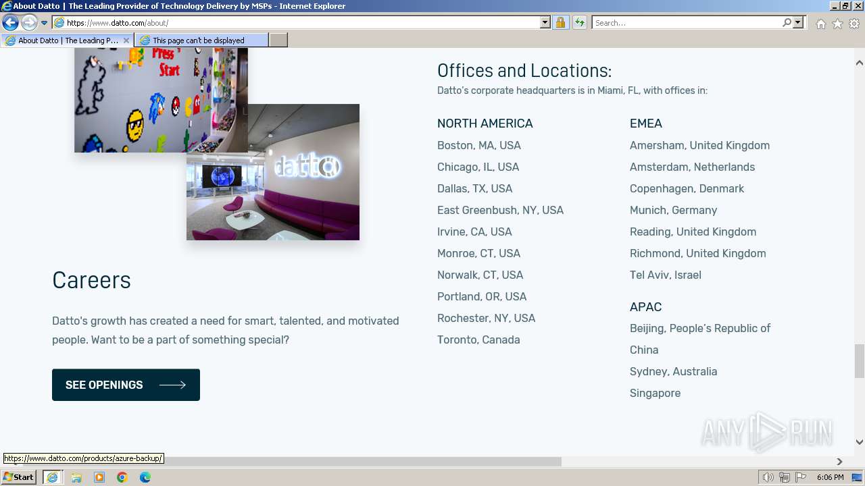Click the volume speaker tray icon

(x=768, y=477)
